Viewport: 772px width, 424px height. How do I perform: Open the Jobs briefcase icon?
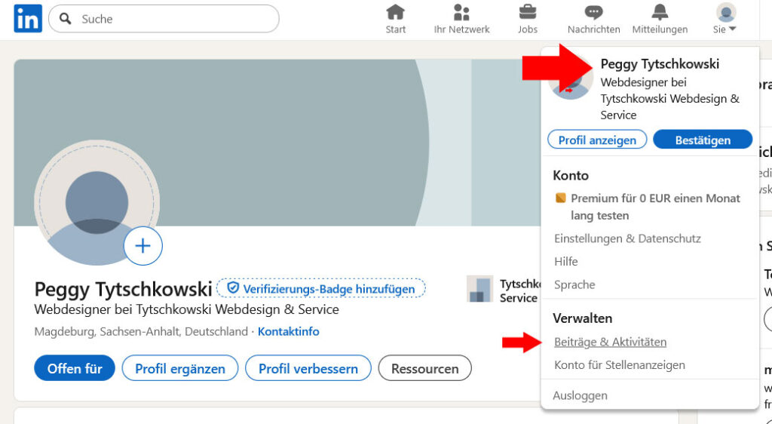click(x=528, y=13)
